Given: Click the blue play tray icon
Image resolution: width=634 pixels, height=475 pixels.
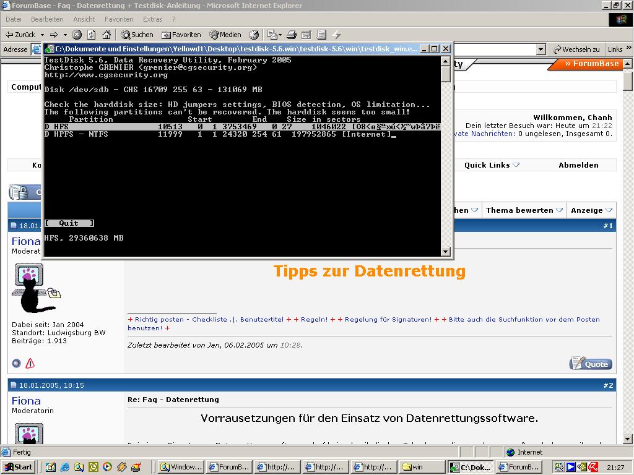Looking at the screenshot, I should (570, 468).
